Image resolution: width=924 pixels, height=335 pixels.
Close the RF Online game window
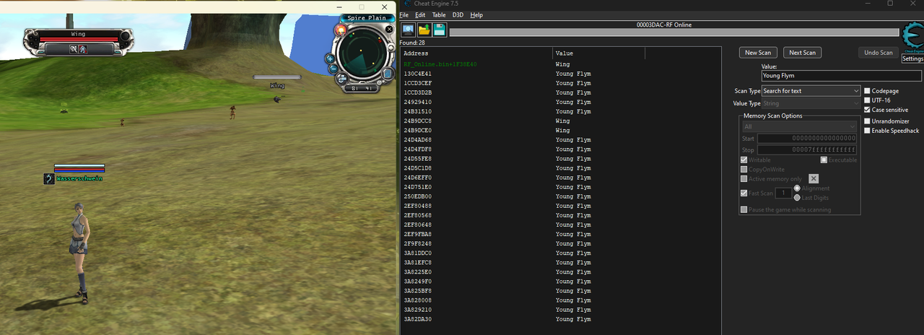384,6
